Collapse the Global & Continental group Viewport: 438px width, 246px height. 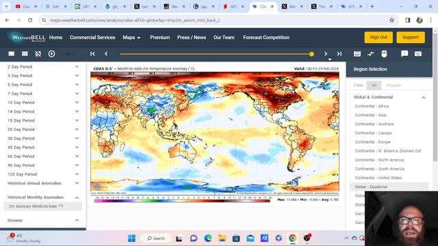tap(389, 97)
